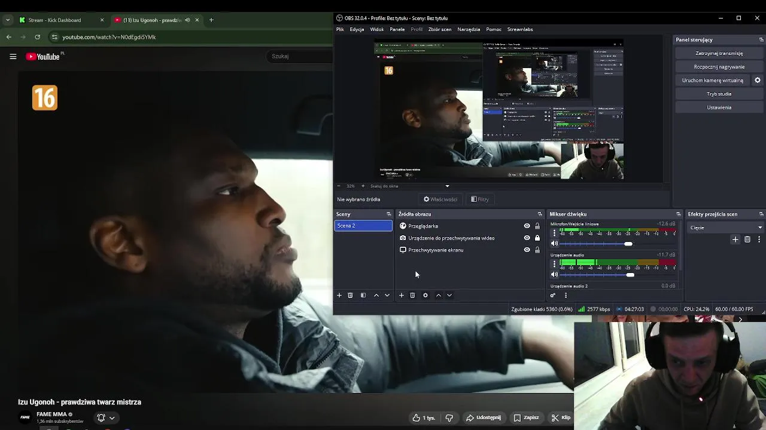Reload the YouTube page in browser

(37, 37)
